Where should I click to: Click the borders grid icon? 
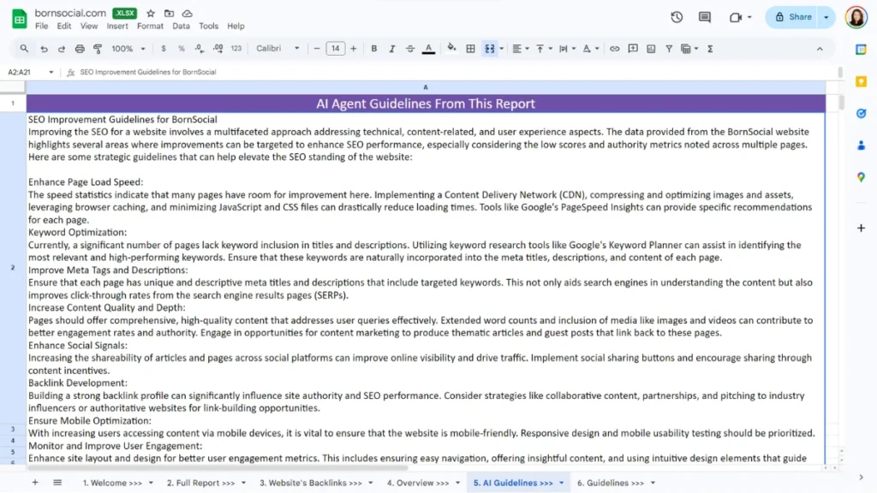470,49
